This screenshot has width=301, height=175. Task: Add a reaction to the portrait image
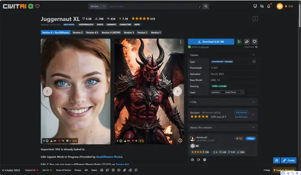click(x=46, y=141)
